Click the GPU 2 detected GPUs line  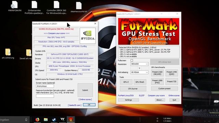(145, 52)
